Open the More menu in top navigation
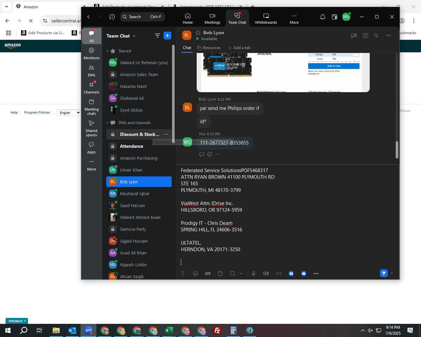The image size is (421, 337). point(294,18)
